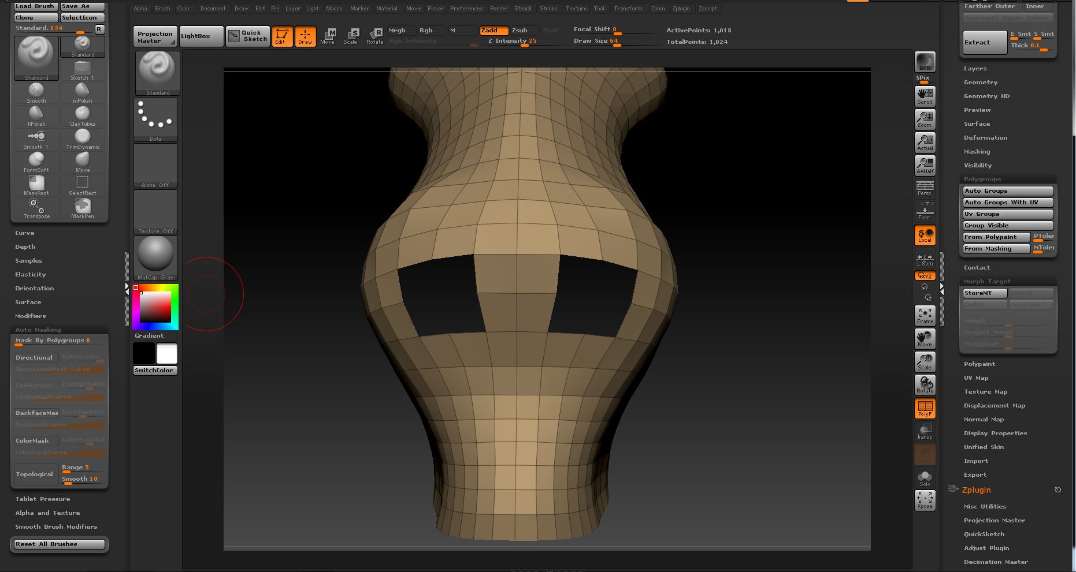
Task: Click the Projection Master icon
Action: (154, 36)
